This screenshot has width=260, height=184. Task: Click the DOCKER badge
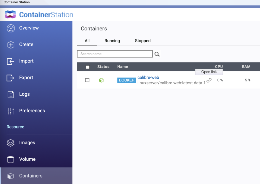pos(127,80)
